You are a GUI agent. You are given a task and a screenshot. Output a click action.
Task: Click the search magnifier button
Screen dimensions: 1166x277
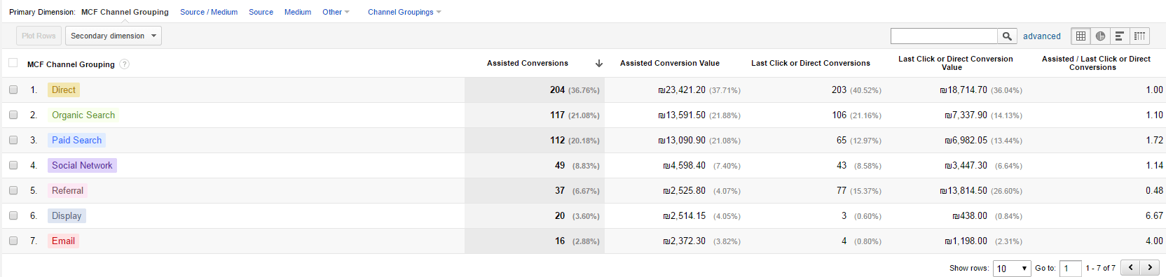click(x=1007, y=36)
